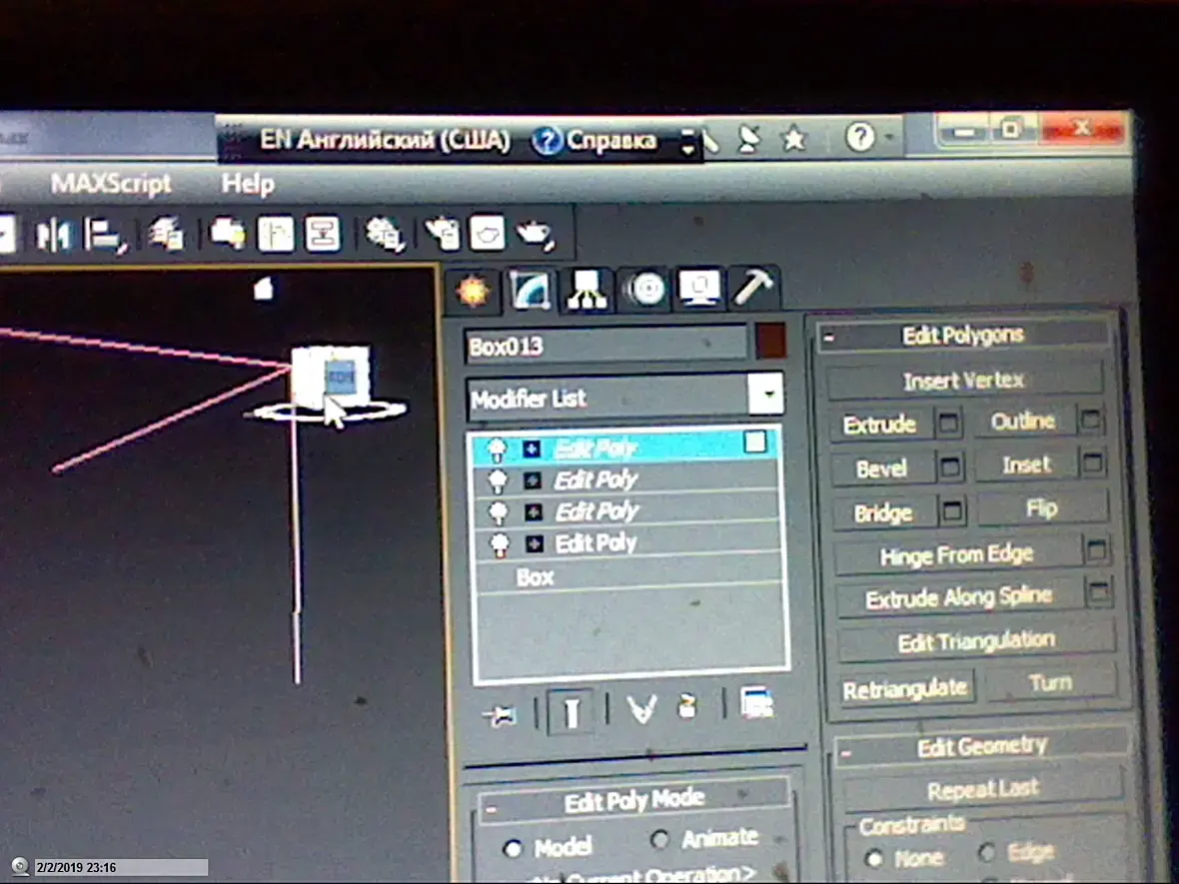Screen dimensions: 1179x884
Task: Toggle lightbulb on top Edit Poly
Action: (497, 449)
